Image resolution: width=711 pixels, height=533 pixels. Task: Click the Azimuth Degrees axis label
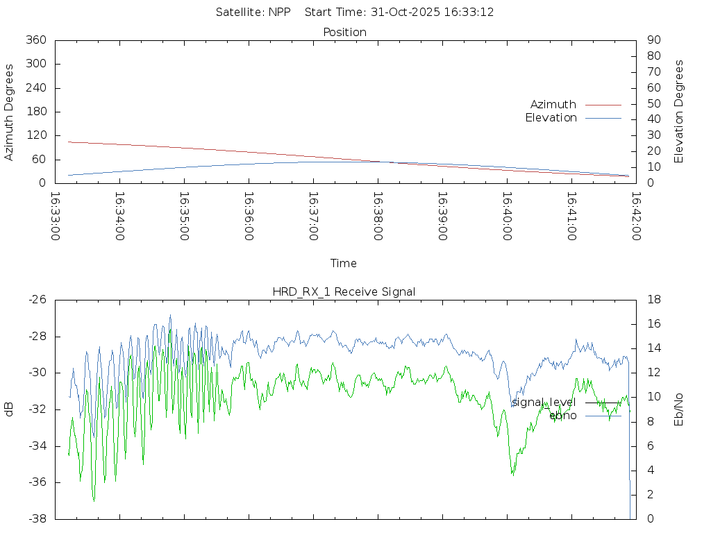point(10,112)
